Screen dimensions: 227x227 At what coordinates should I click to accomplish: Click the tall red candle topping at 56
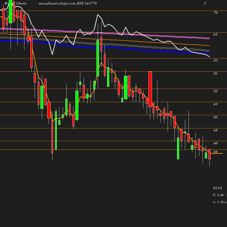point(150,89)
